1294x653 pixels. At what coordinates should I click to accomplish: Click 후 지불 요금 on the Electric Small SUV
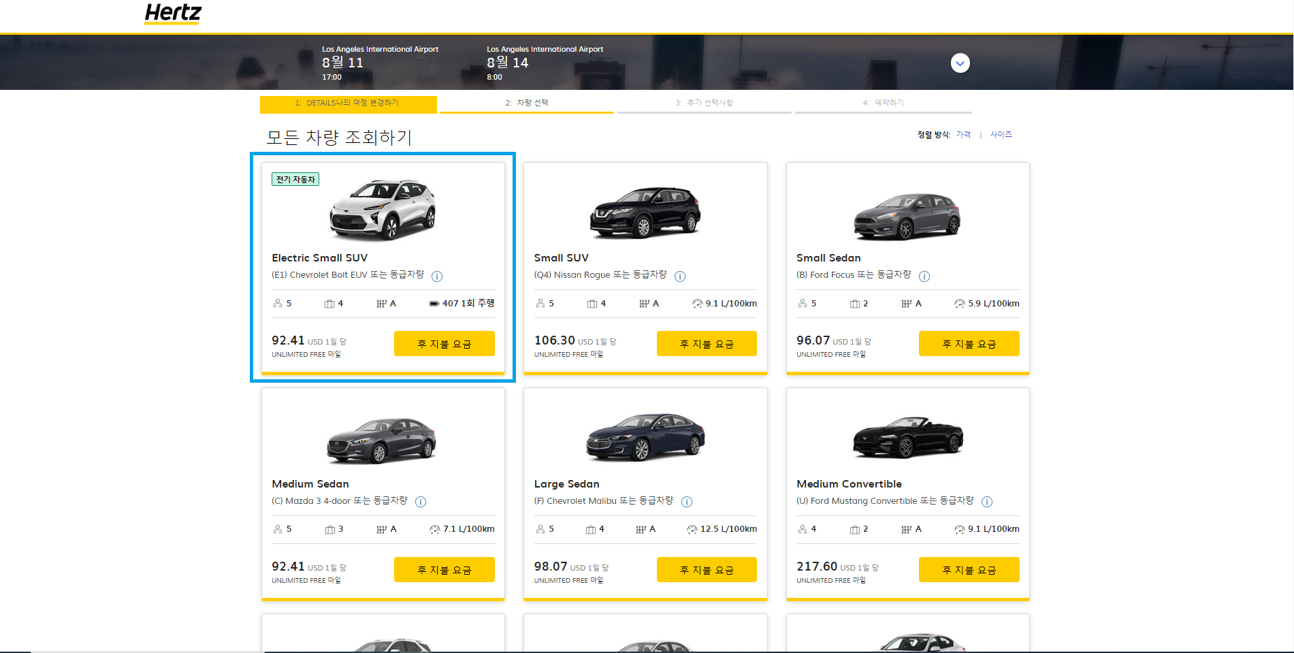pos(444,343)
